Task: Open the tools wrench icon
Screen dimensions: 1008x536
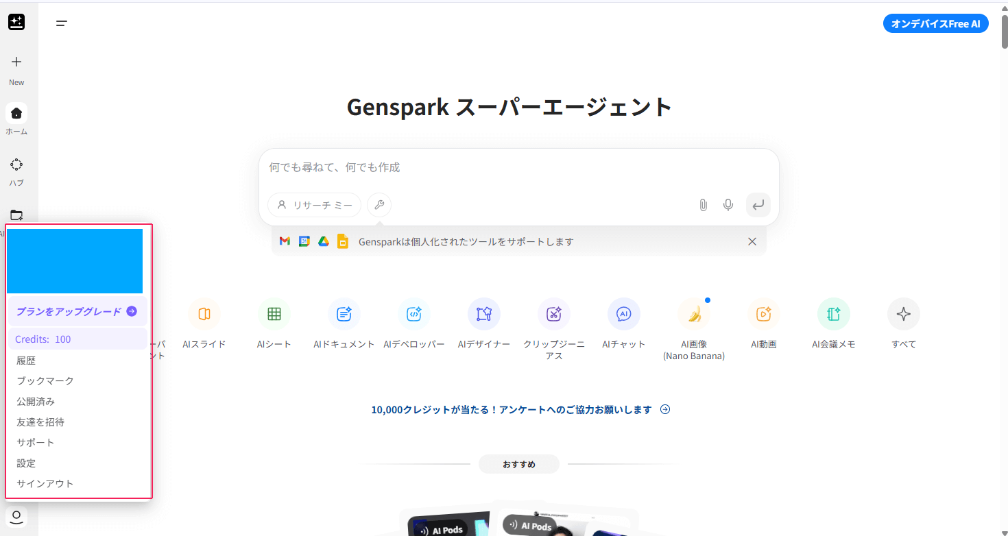Action: click(x=379, y=205)
